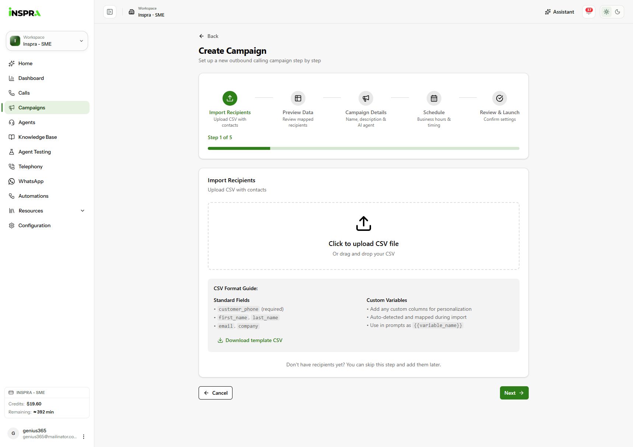This screenshot has height=447, width=633.
Task: Click the Campaigns megaphone icon in sidebar
Action: [x=11, y=108]
